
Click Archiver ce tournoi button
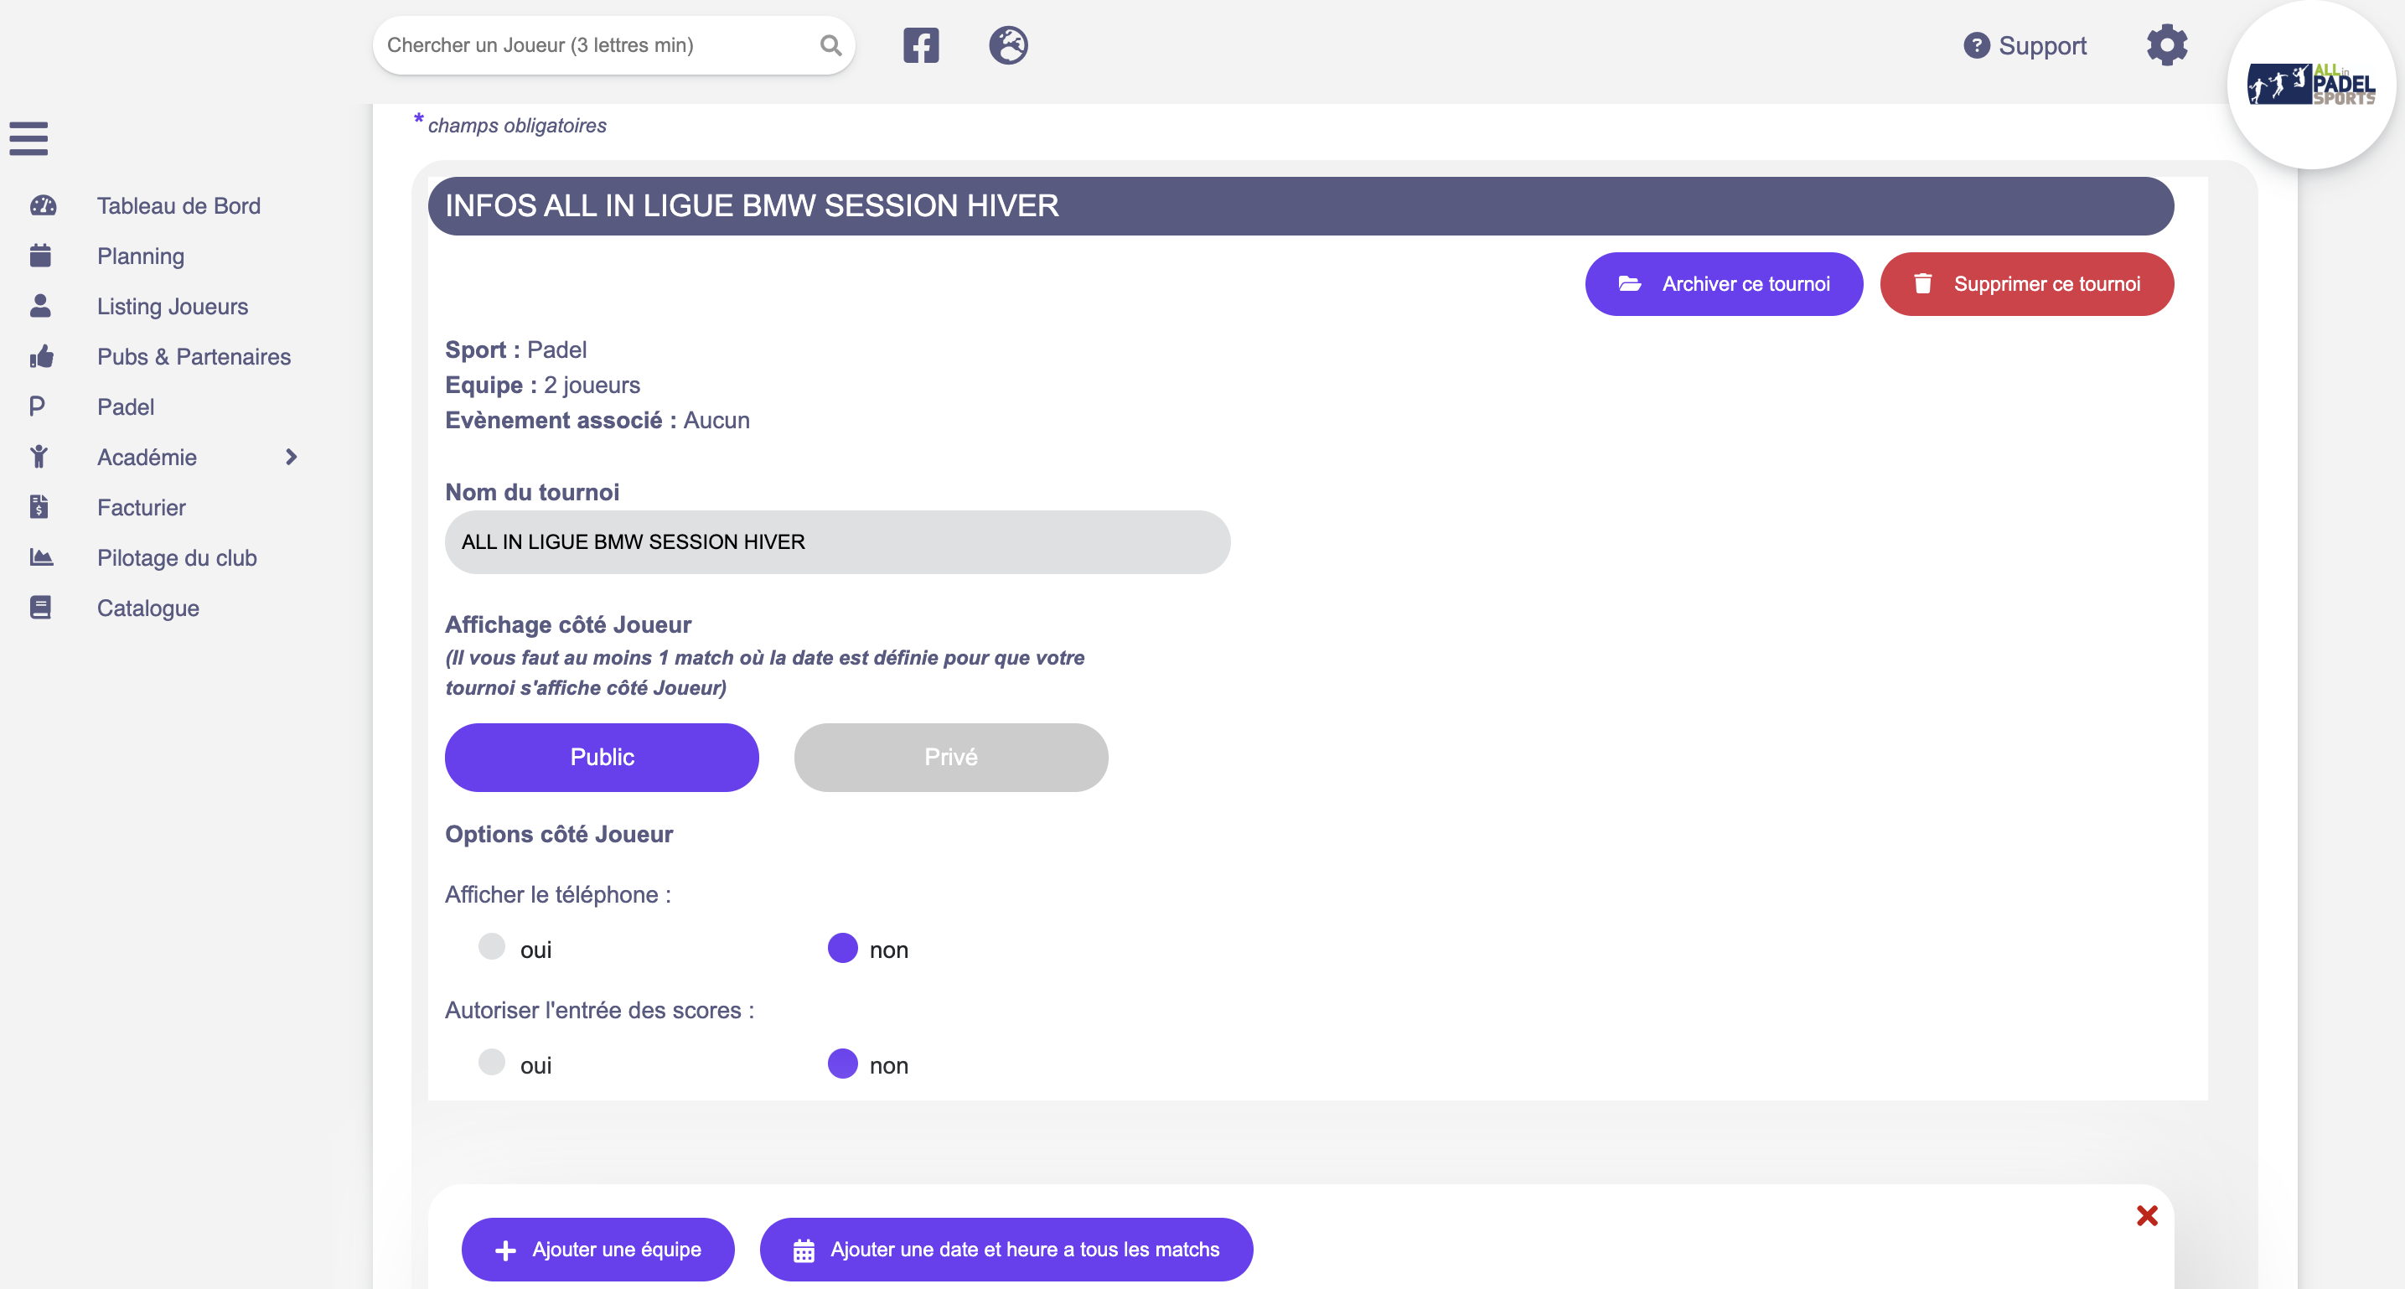(1724, 284)
